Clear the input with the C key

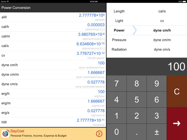(177, 91)
